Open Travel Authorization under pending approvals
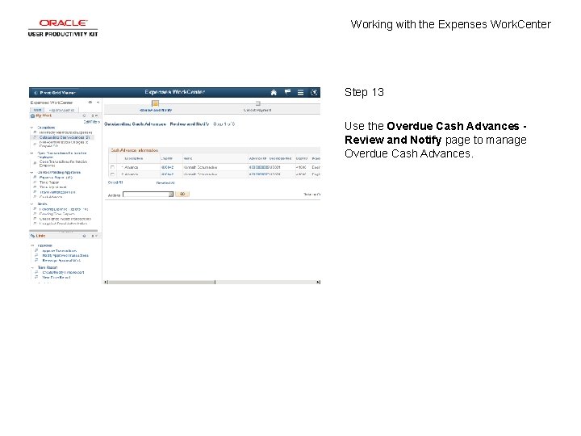The image size is (581, 436). coord(57,192)
